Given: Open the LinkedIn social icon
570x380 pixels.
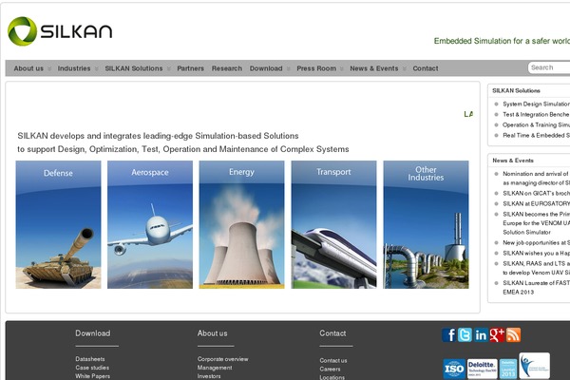Looking at the screenshot, I should pos(481,334).
